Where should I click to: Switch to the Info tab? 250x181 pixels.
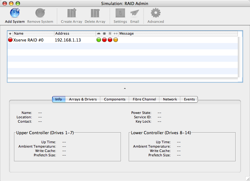click(58, 99)
